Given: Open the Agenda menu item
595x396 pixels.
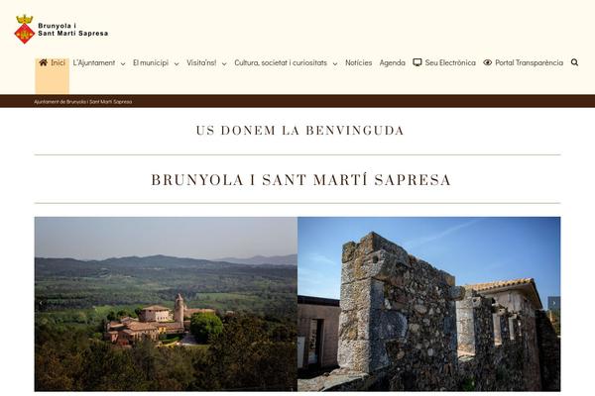Looking at the screenshot, I should (393, 63).
